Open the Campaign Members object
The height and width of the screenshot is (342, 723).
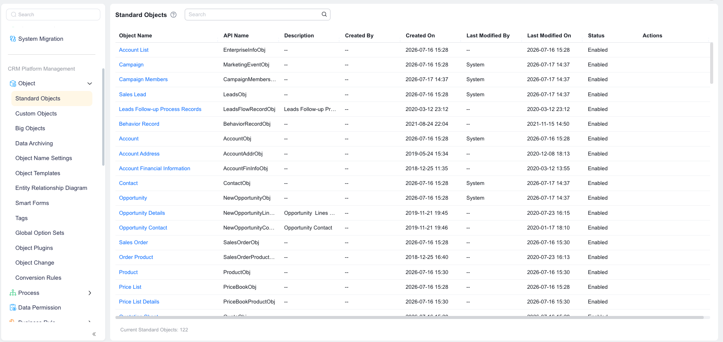coord(143,79)
